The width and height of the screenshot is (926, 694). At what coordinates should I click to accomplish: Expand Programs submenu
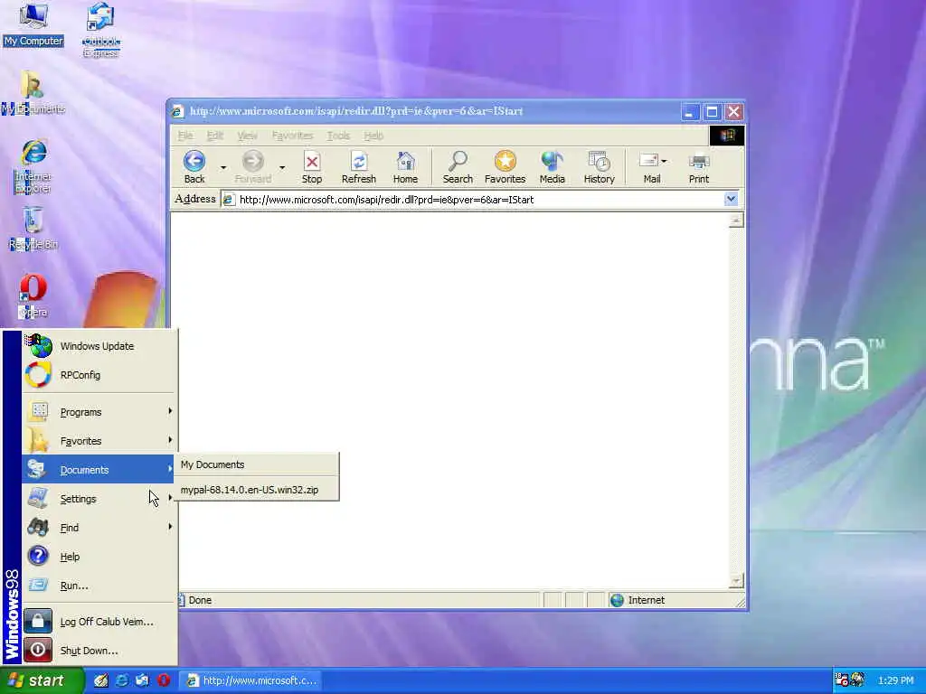pos(99,412)
